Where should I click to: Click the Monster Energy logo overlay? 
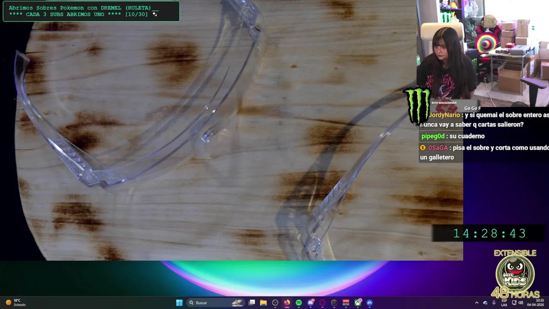click(x=417, y=106)
